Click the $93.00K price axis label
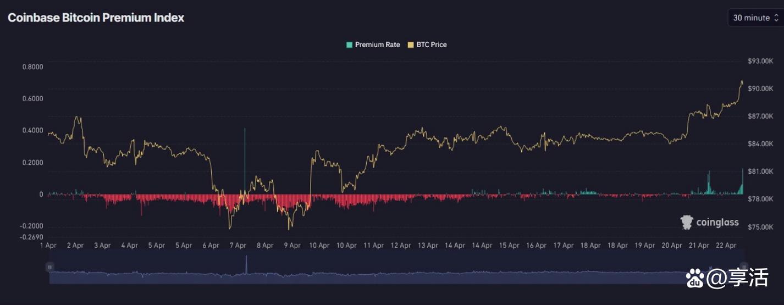This screenshot has width=784, height=305. 761,61
